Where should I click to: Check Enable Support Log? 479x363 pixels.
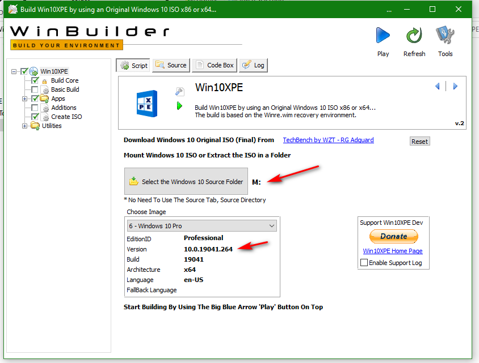(364, 262)
